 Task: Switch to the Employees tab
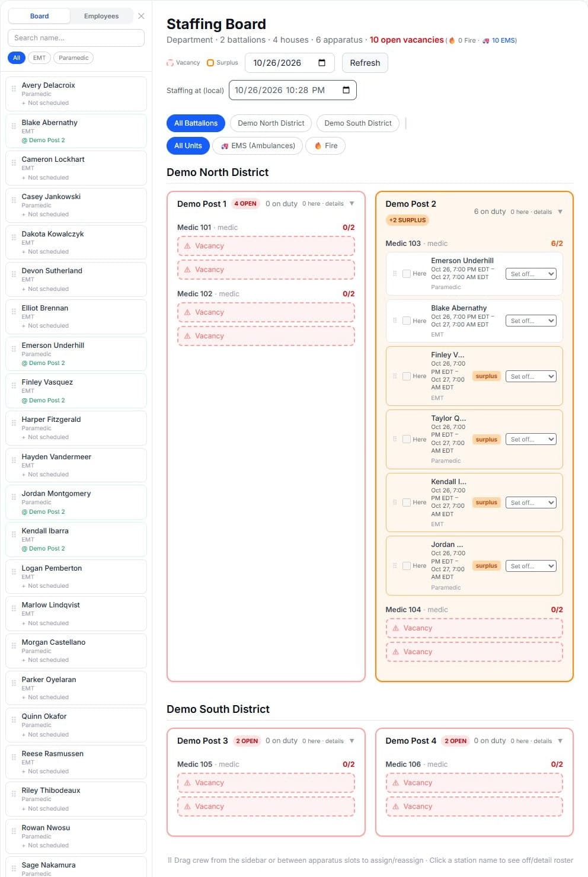[x=101, y=16]
